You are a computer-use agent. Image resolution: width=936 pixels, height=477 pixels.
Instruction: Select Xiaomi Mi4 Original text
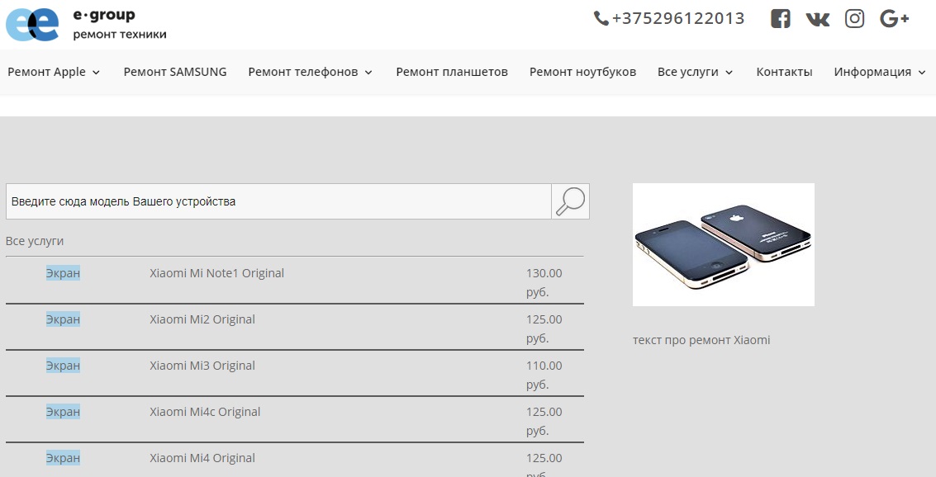point(202,458)
